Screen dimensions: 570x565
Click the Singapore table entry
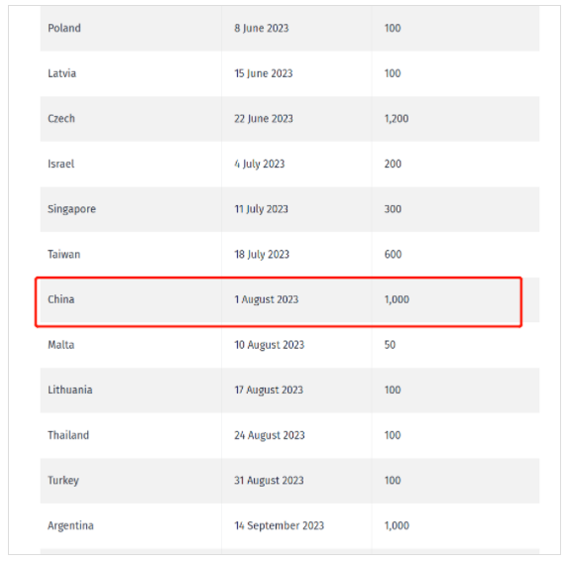pos(71,209)
